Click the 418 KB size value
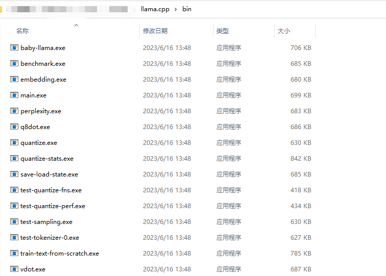This screenshot has width=386, height=276. (x=301, y=190)
